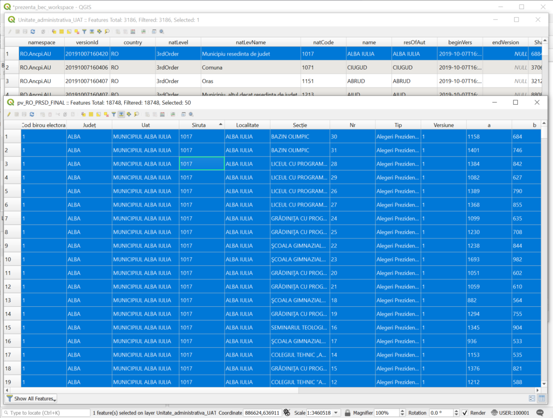Screen dimensions: 553x418
Task: Click the SEMINARUL TEOLOGI... section cell
Action: click(x=300, y=327)
